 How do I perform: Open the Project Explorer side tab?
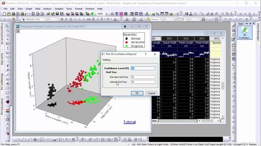point(2,34)
